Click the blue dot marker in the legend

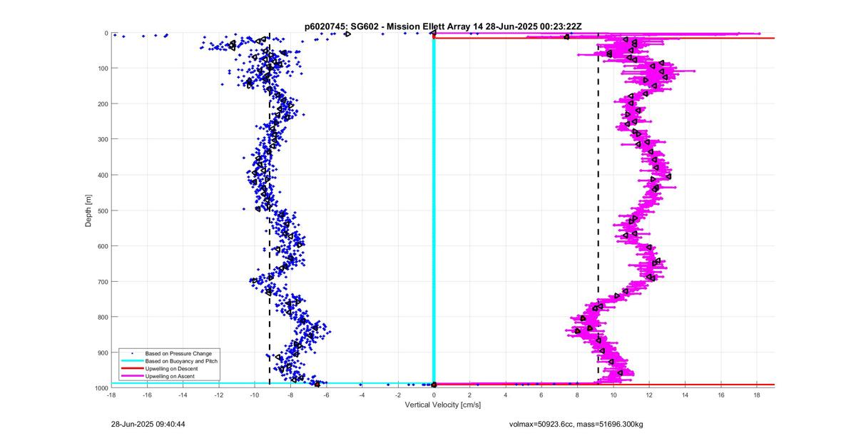click(131, 353)
